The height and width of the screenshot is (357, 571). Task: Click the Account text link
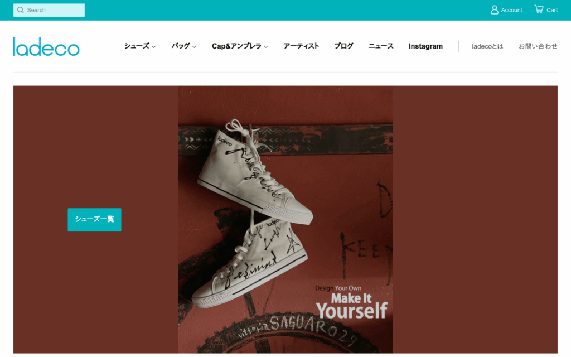pyautogui.click(x=511, y=10)
